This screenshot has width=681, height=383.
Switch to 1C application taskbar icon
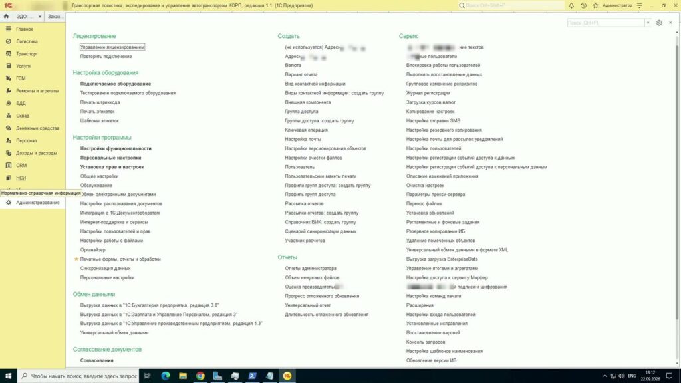point(287,376)
